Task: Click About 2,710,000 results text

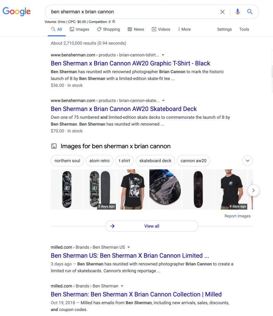Action: 89,43
